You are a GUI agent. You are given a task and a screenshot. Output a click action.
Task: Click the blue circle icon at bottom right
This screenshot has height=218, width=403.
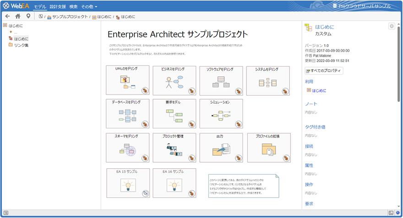(x=398, y=213)
